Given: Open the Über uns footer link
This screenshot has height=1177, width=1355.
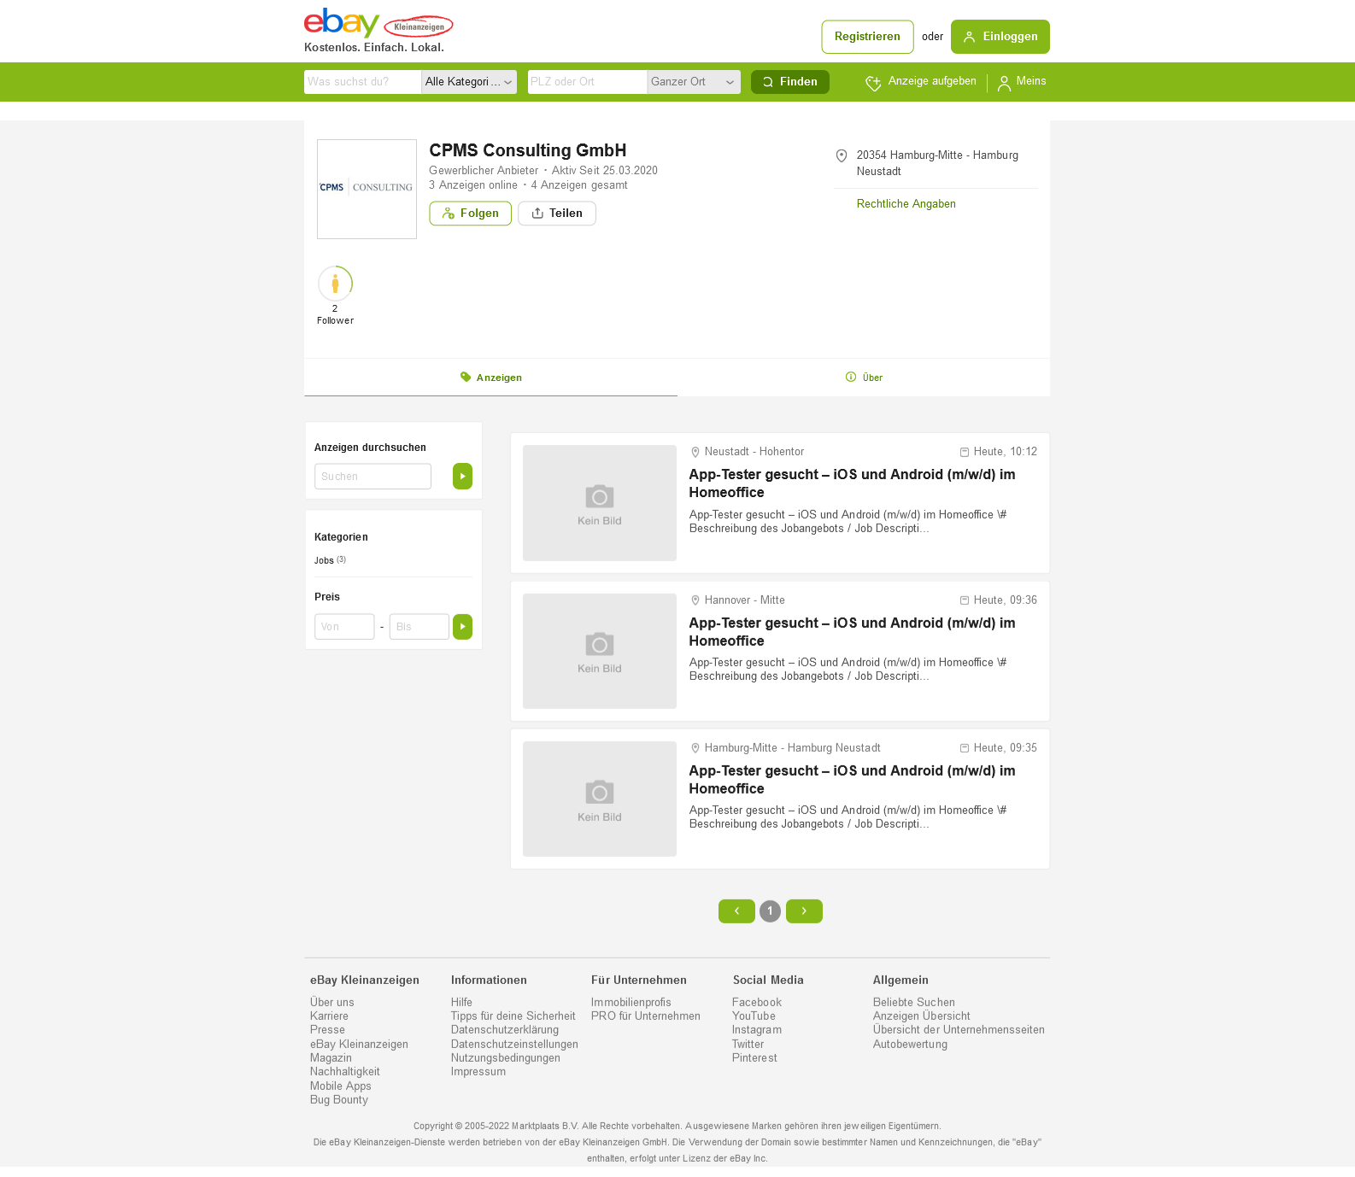Looking at the screenshot, I should click(x=331, y=1003).
